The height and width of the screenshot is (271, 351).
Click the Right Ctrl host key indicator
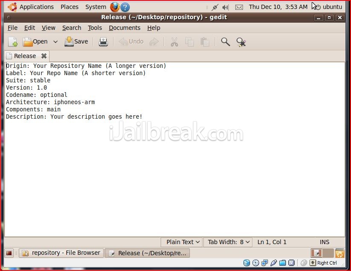(323, 263)
